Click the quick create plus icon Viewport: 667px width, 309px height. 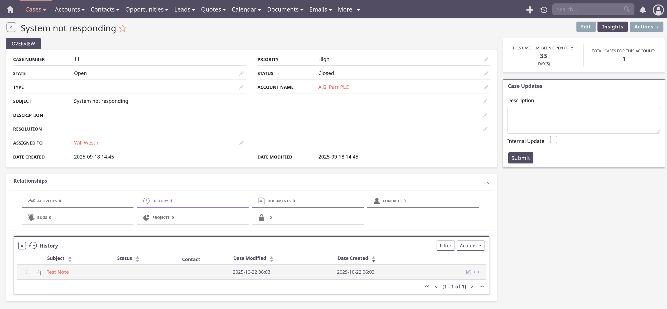coord(529,10)
